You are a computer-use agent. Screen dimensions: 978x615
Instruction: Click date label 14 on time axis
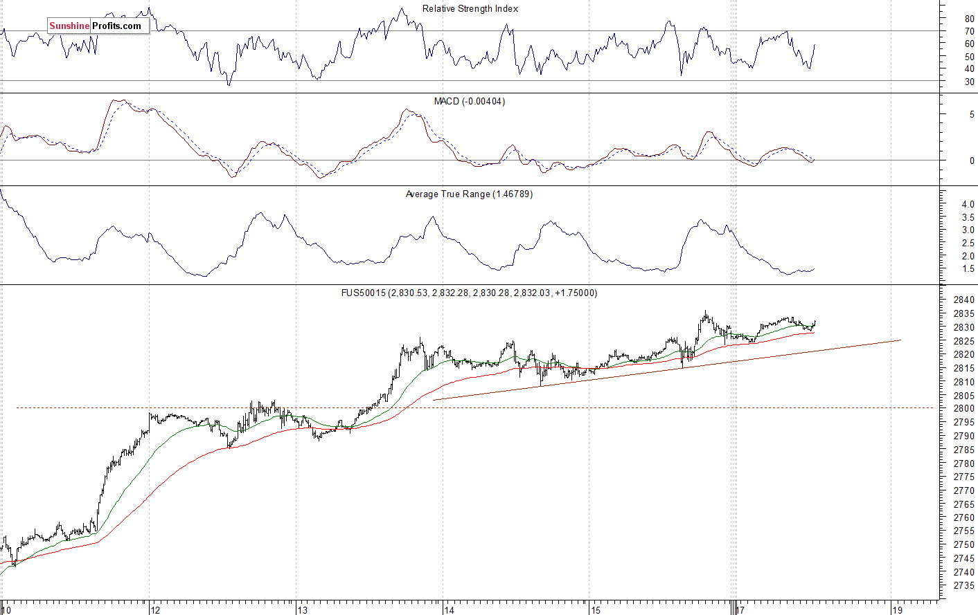[450, 610]
